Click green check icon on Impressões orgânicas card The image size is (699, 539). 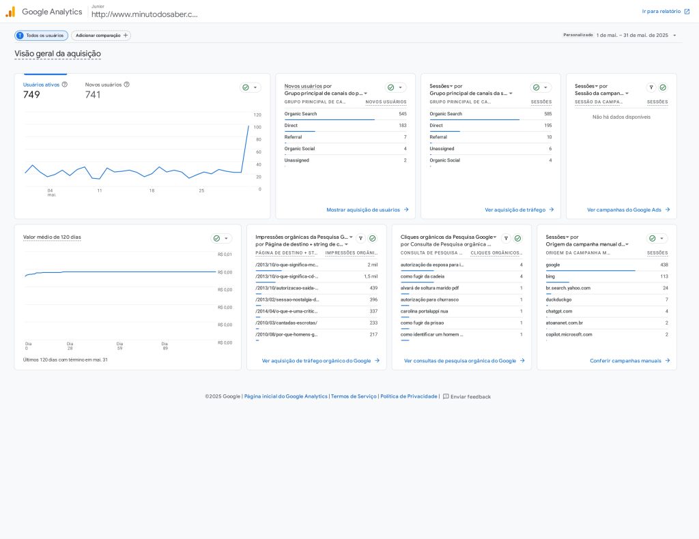pyautogui.click(x=372, y=238)
